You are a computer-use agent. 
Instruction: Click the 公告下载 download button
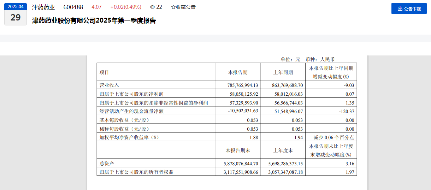coord(409,8)
